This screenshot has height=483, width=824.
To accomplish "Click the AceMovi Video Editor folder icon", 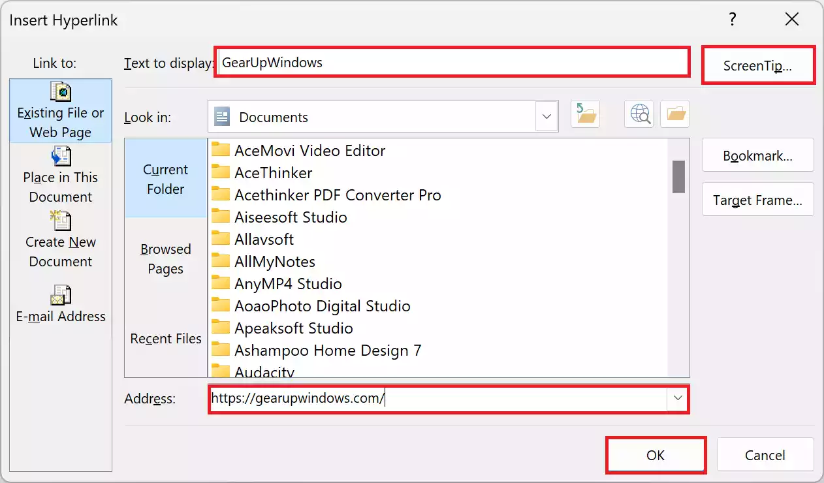I will pyautogui.click(x=221, y=150).
